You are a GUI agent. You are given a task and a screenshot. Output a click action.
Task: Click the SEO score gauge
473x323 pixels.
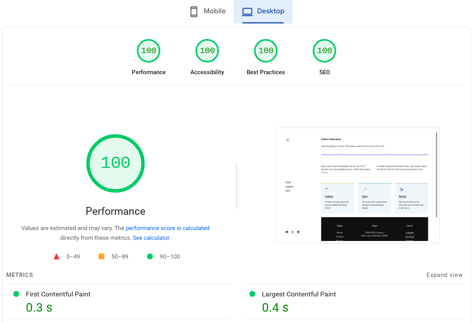324,51
